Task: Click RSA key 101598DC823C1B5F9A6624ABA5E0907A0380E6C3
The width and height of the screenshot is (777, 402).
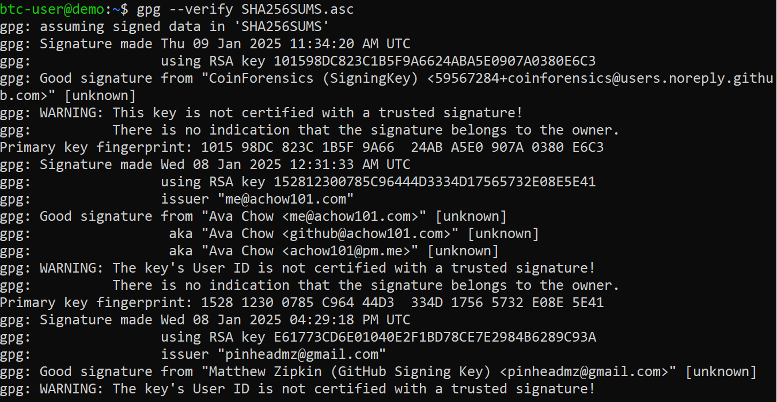Action: (x=434, y=61)
